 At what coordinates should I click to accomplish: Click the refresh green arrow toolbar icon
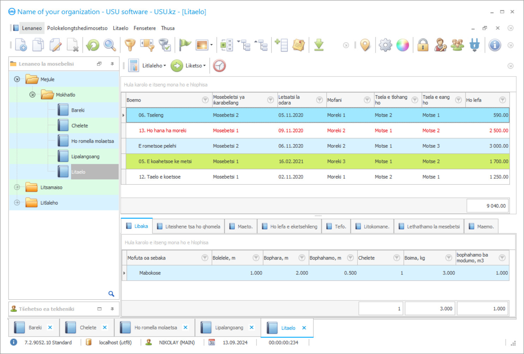point(93,45)
